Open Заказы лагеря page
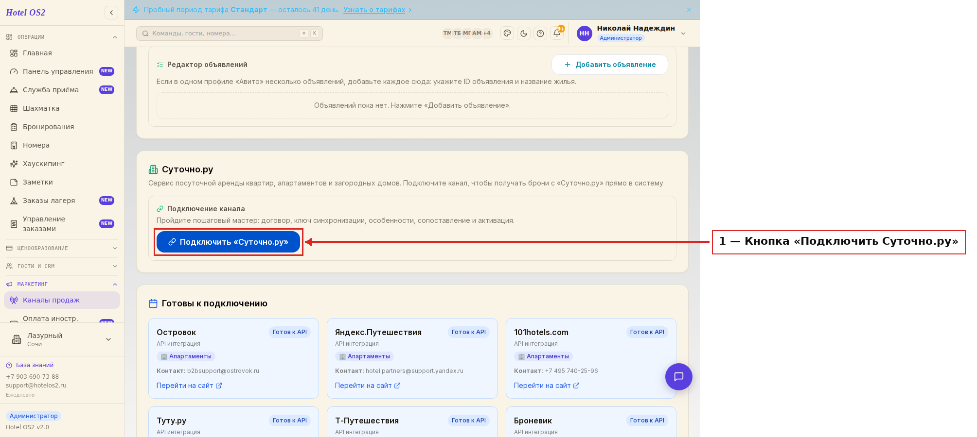This screenshot has height=437, width=977. [x=62, y=201]
